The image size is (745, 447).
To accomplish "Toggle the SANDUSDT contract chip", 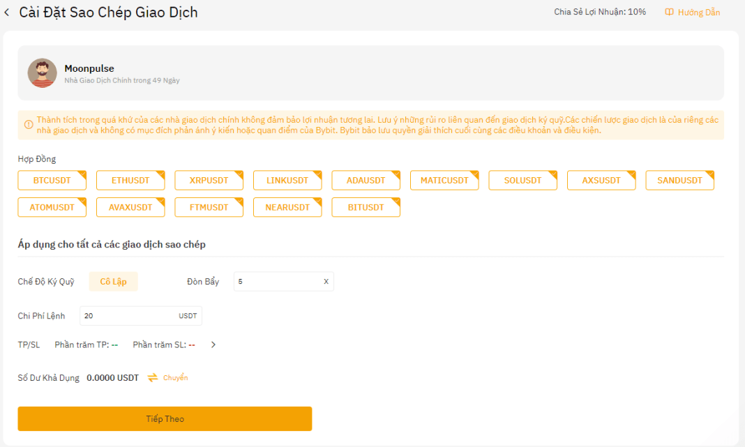I will [x=680, y=181].
